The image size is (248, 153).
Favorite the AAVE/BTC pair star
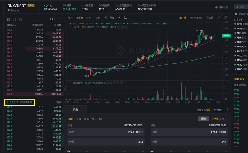click(x=235, y=29)
